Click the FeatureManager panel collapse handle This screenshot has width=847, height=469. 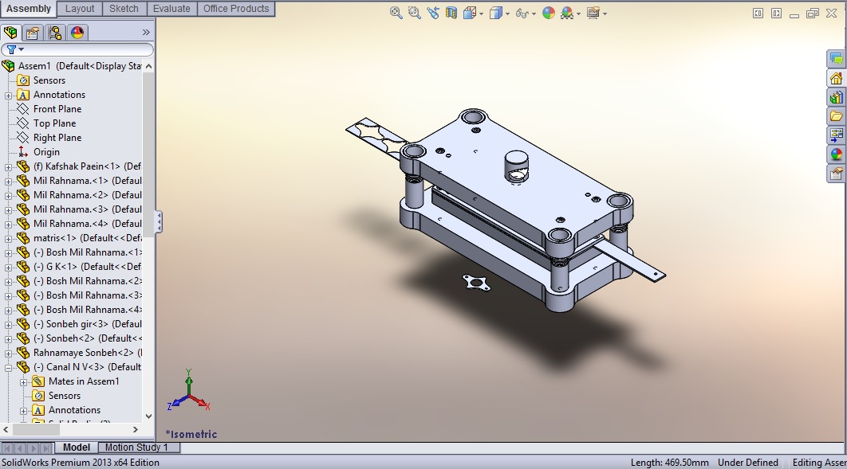coord(159,221)
